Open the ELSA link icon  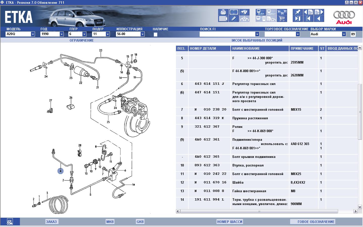tap(261, 12)
